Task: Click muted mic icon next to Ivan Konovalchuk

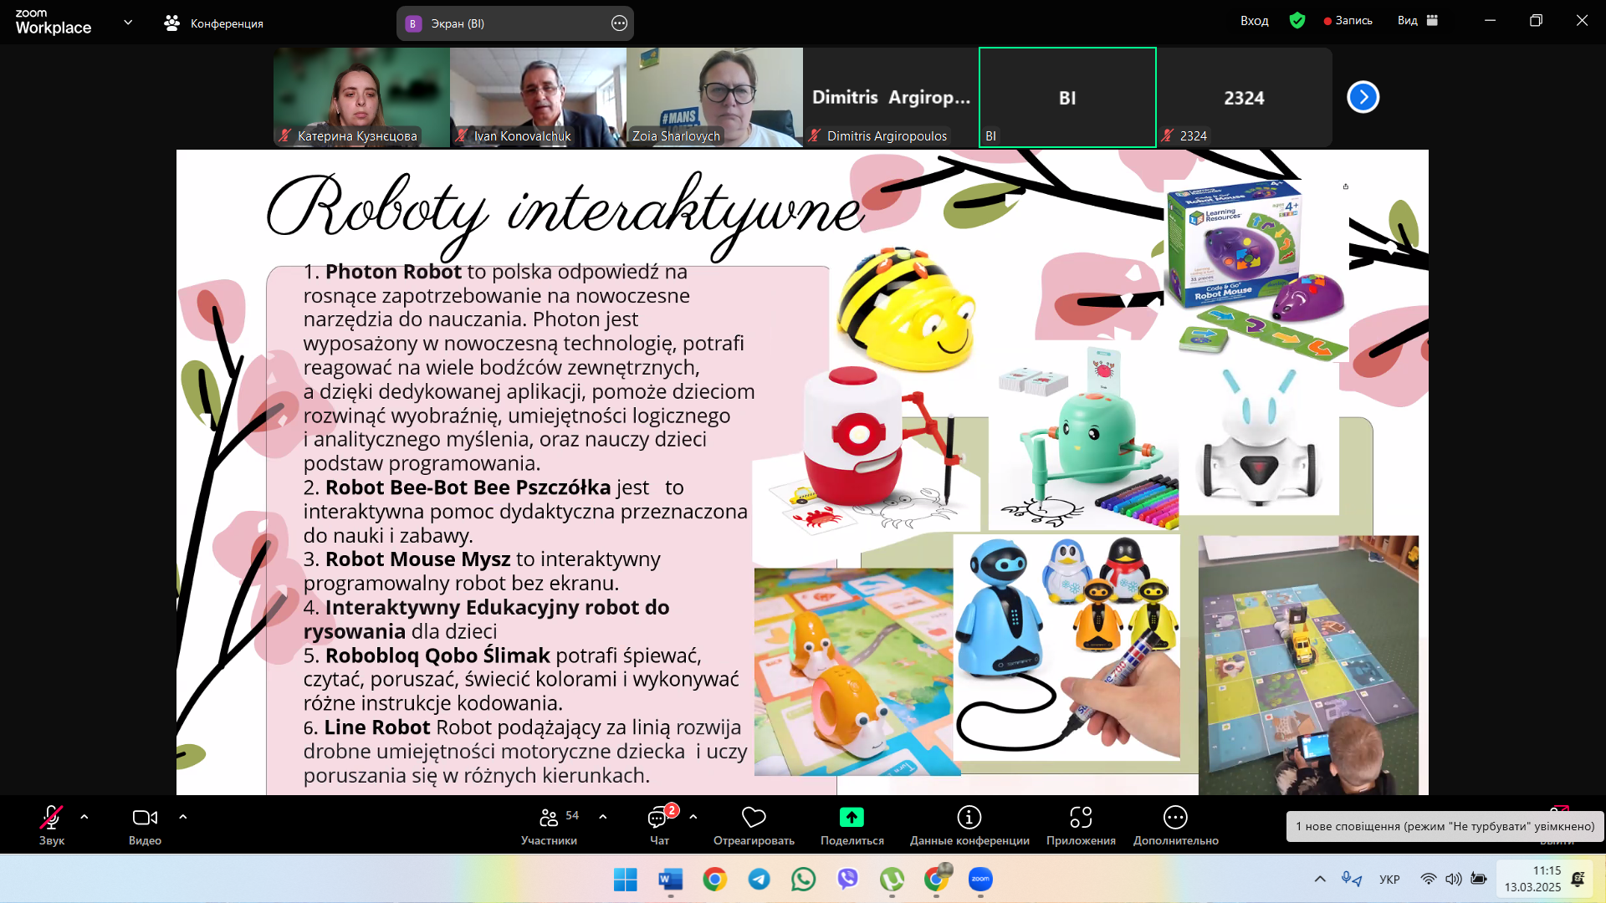Action: pos(462,135)
